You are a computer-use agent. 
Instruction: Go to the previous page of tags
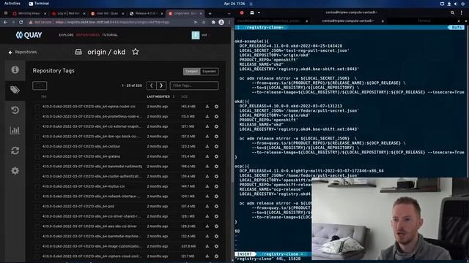pos(152,85)
